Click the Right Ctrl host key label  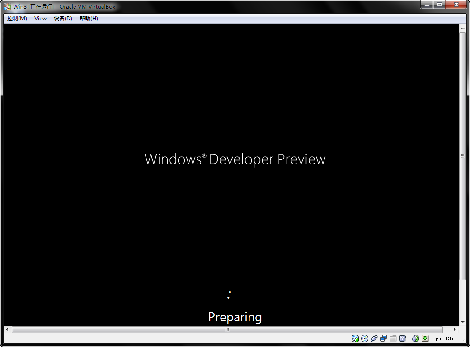(443, 338)
